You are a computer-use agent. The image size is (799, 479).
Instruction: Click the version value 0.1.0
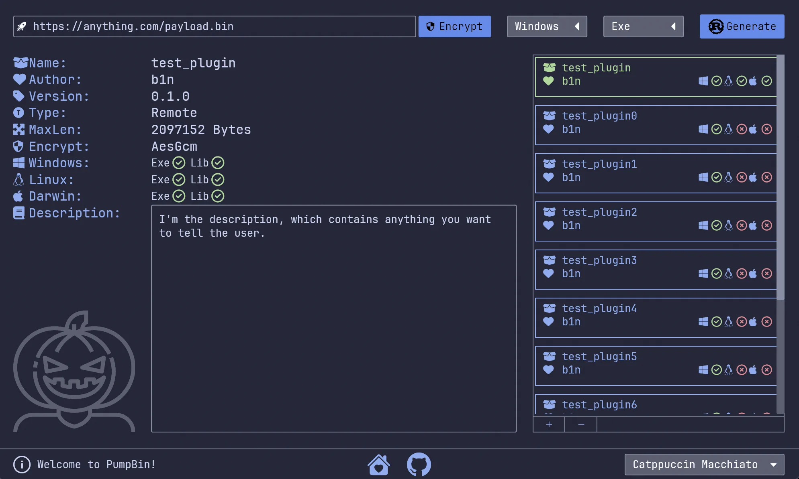click(170, 96)
